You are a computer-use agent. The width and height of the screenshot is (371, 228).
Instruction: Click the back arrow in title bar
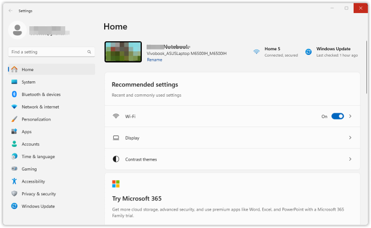click(x=10, y=11)
